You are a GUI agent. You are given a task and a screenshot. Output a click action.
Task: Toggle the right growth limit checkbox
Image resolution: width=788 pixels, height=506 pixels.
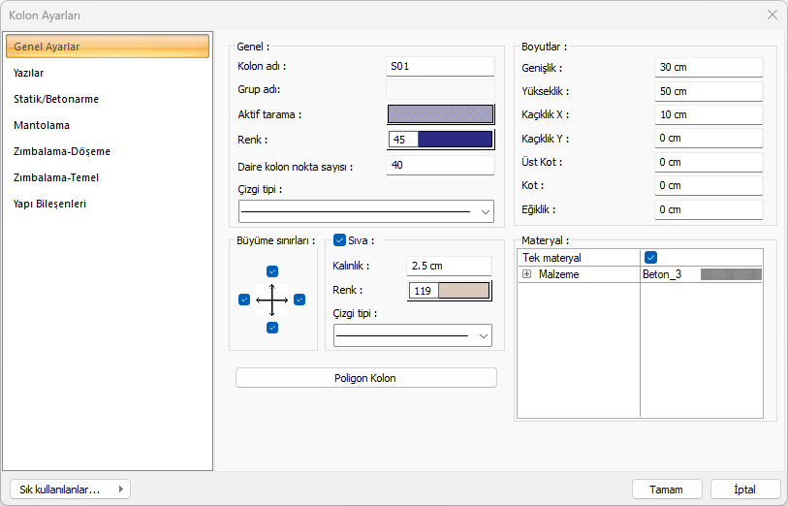coord(299,300)
